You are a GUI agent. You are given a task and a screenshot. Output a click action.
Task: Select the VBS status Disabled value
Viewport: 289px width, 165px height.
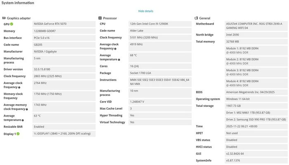tap(256, 140)
